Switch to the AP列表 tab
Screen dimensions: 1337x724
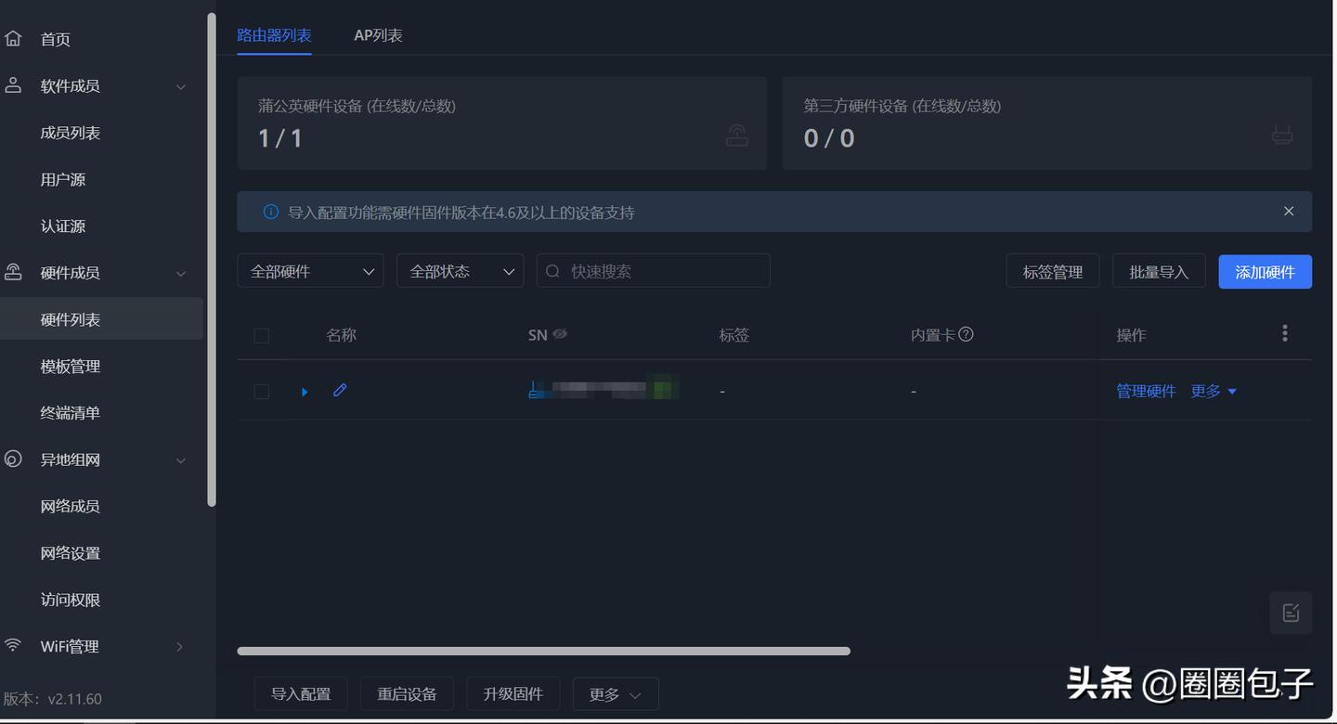(377, 34)
